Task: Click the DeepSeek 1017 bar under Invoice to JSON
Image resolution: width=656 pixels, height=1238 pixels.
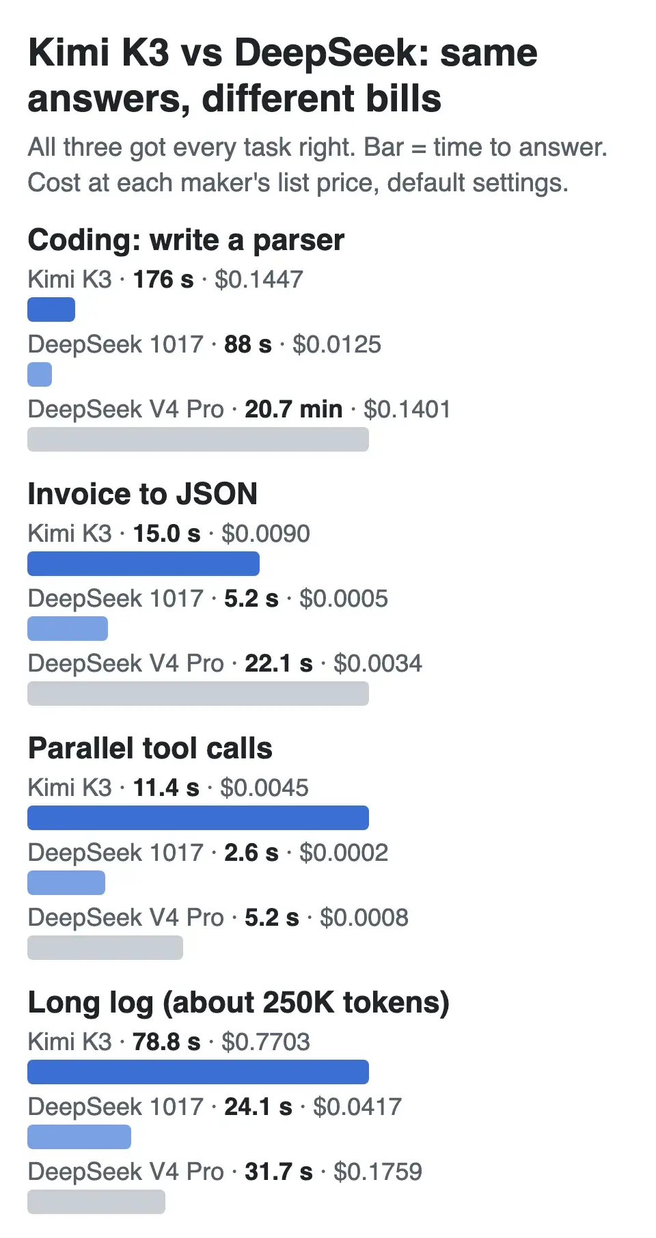Action: pos(68,629)
